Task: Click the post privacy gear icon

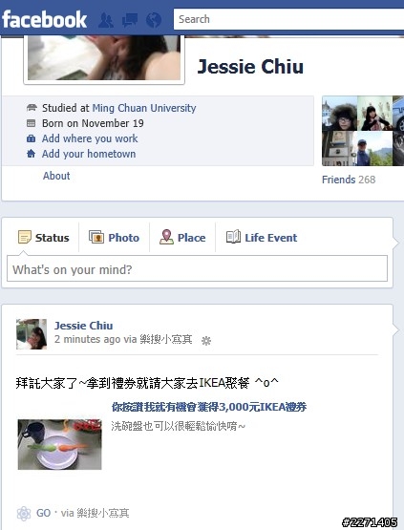Action: [x=206, y=341]
